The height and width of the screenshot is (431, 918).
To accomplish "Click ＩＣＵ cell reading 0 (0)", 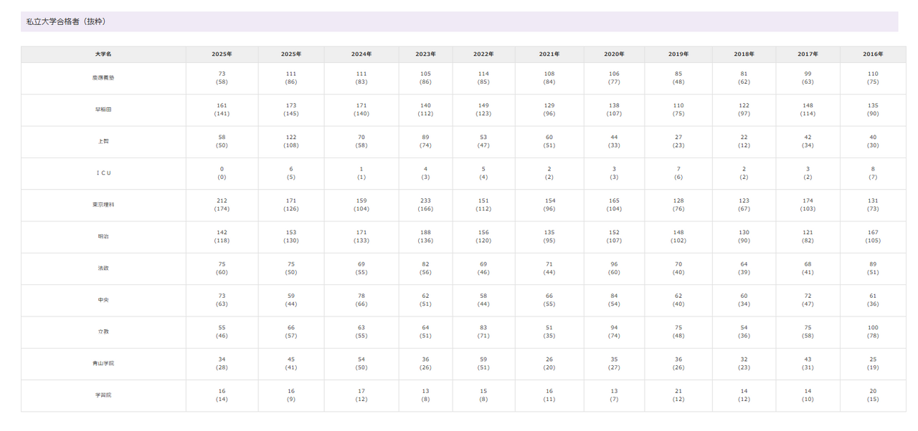I will point(222,173).
